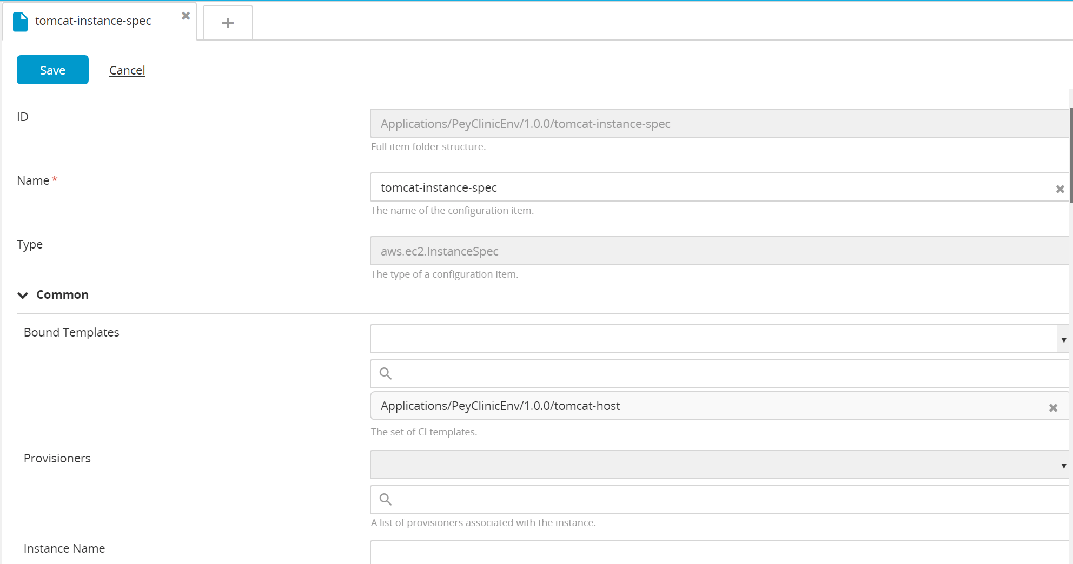
Task: Click the tomcat-instance-spec file icon
Action: [21, 22]
